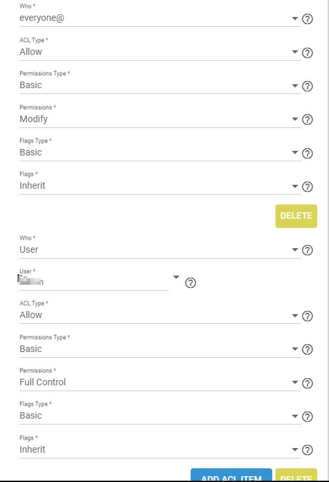The image size is (329, 482).
Task: Open help for first ACL Type
Action: click(307, 53)
